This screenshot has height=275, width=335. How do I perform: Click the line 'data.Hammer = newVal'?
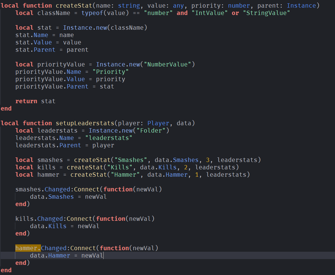pos(66,255)
